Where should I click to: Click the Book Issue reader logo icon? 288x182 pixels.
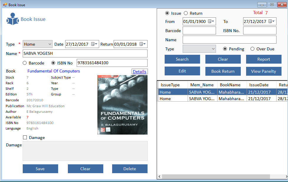point(13,19)
